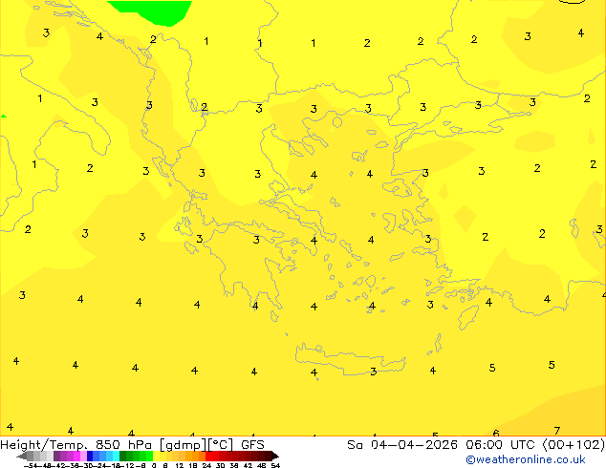The image size is (606, 468).
Task: Open the weatheronline.co.uk copyright link
Action: [525, 459]
